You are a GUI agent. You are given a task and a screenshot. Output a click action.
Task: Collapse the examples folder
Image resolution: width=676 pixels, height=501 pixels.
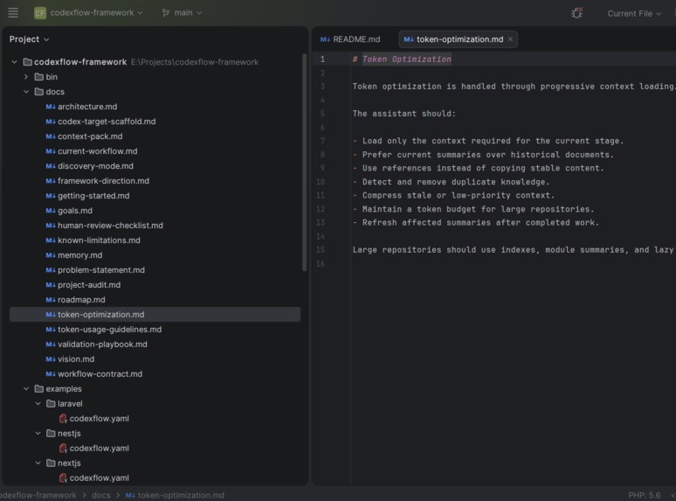pos(26,389)
